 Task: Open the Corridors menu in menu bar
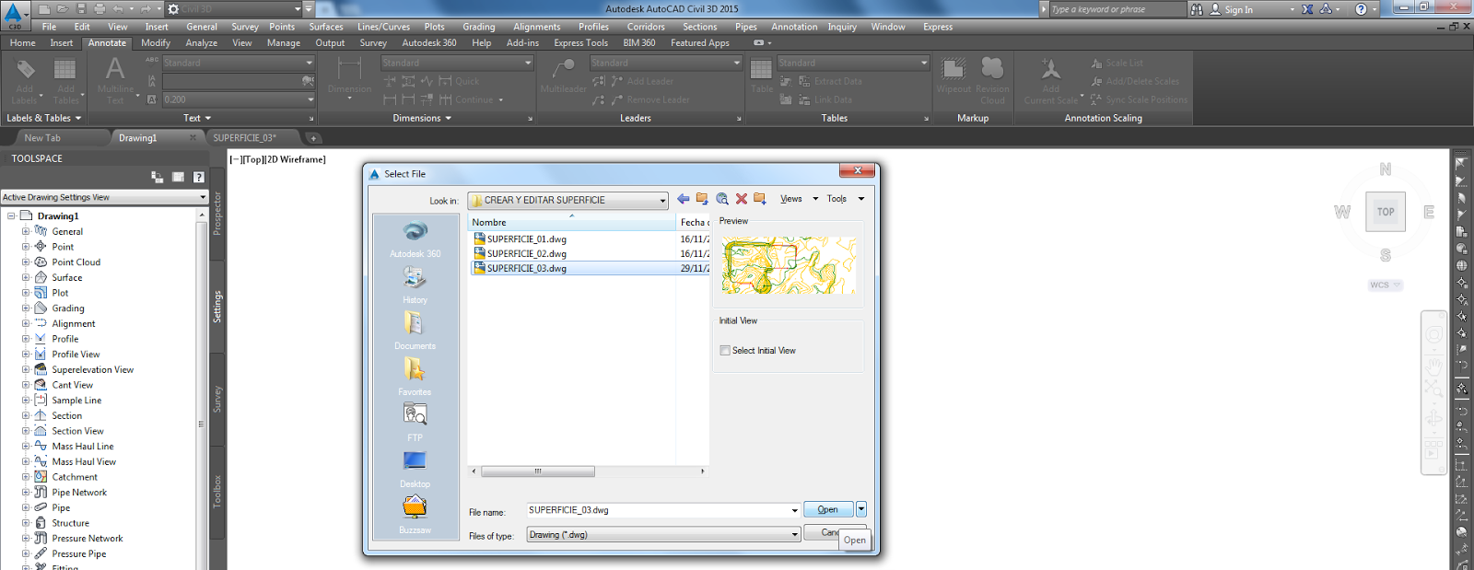(x=646, y=27)
